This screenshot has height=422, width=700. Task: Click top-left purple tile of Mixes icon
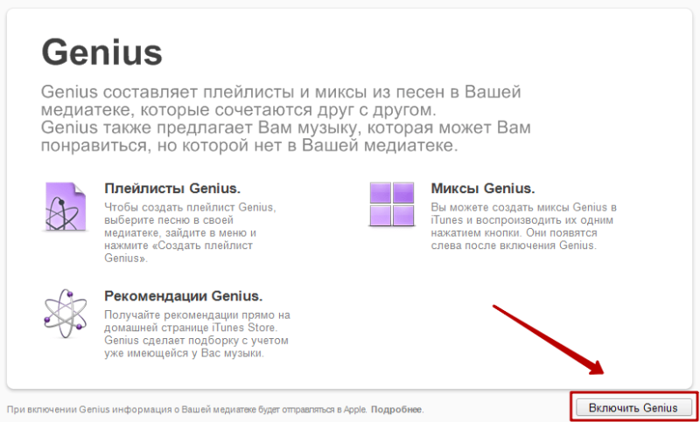point(381,192)
